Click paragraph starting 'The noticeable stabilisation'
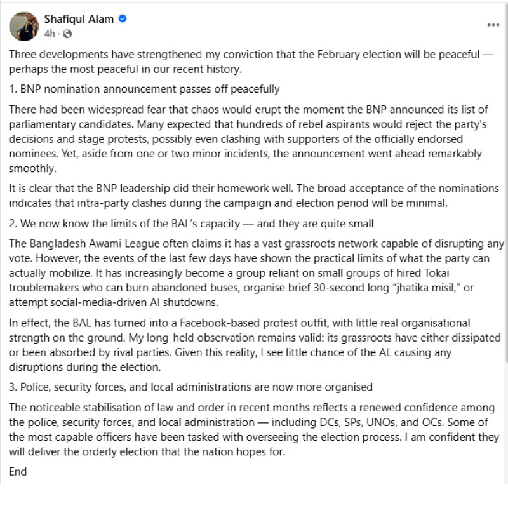 pyautogui.click(x=254, y=430)
